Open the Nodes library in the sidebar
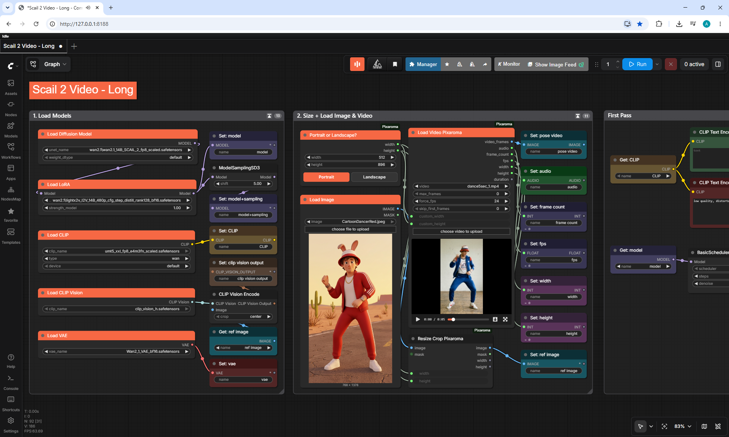The width and height of the screenshot is (729, 437). 11,108
